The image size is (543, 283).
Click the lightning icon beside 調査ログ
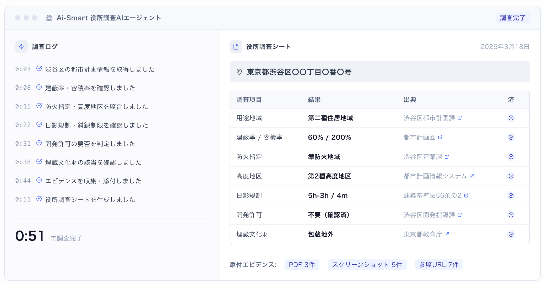pyautogui.click(x=21, y=46)
